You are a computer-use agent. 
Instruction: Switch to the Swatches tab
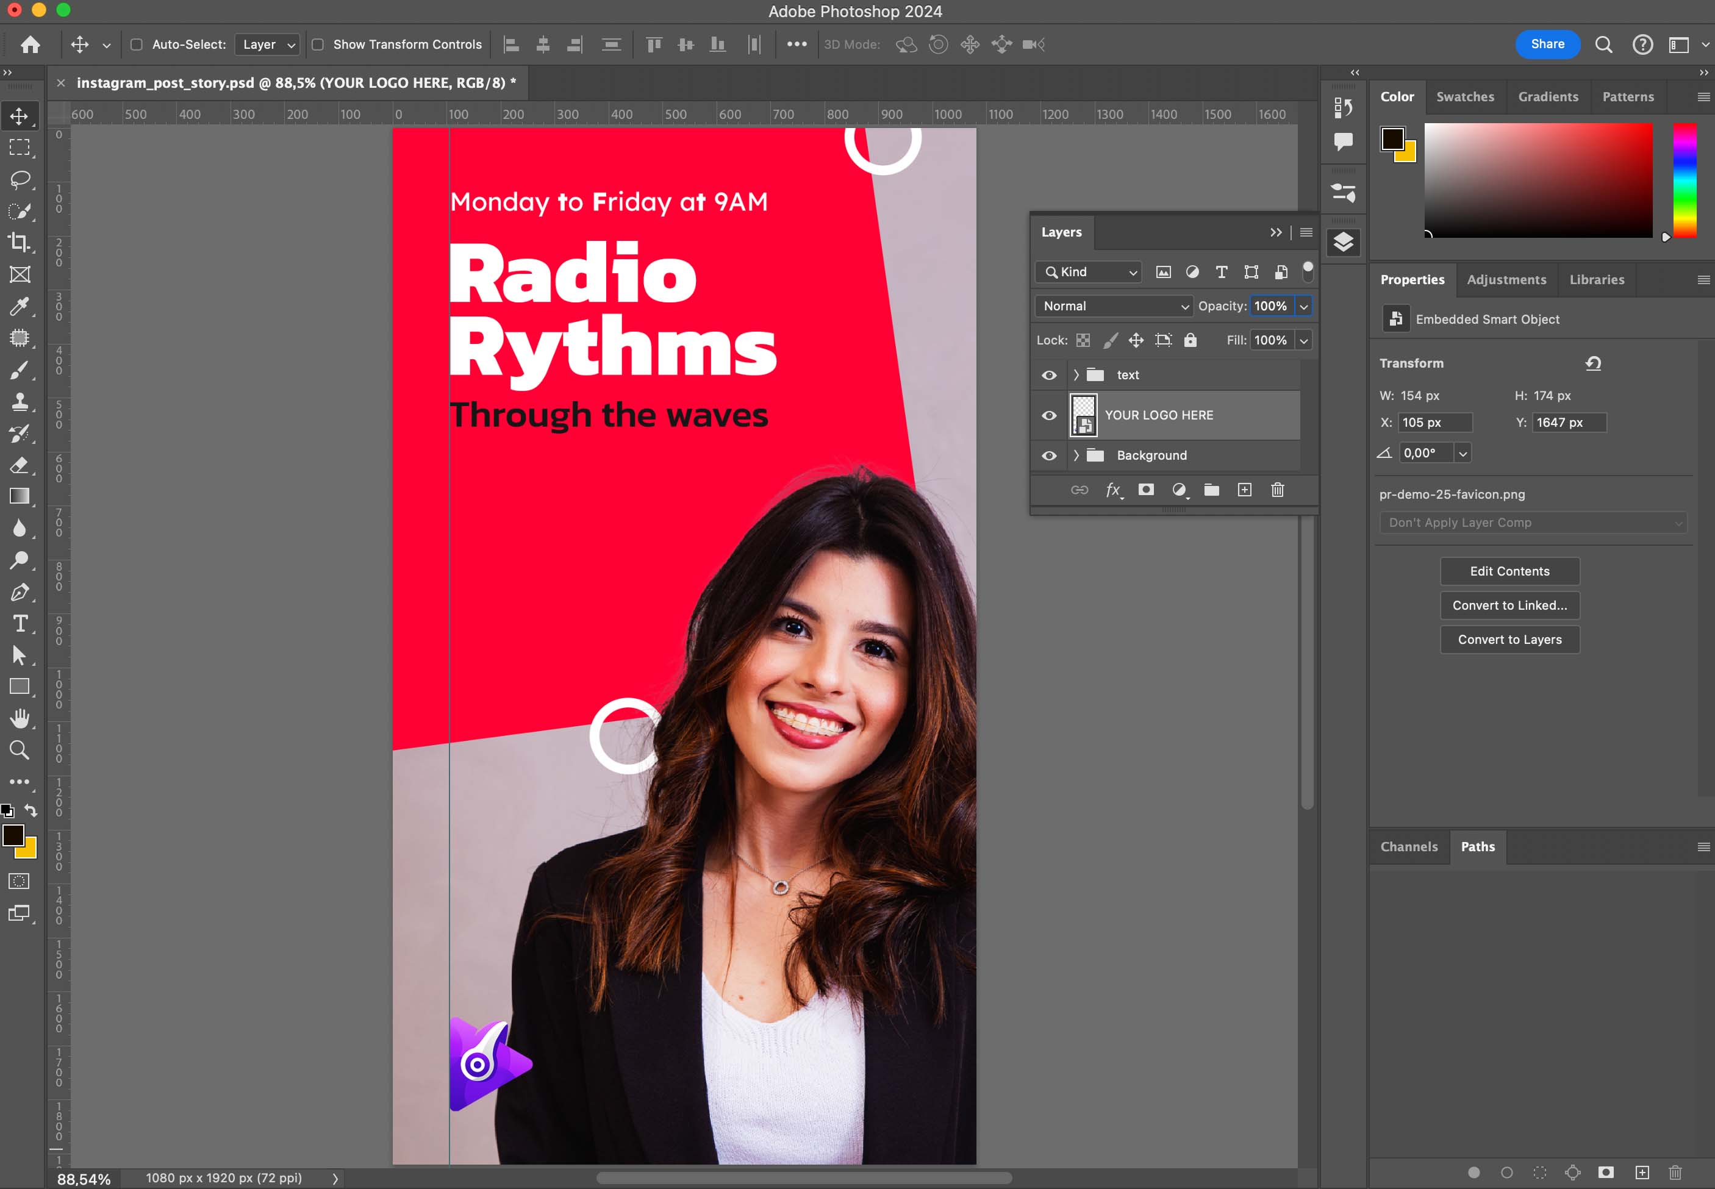pos(1465,97)
